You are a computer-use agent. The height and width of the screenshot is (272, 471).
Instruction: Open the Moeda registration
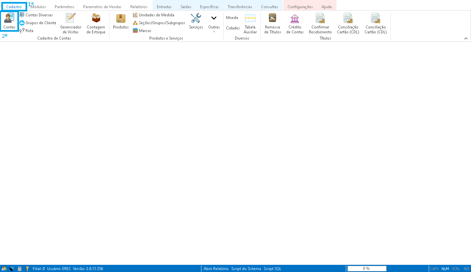[232, 18]
